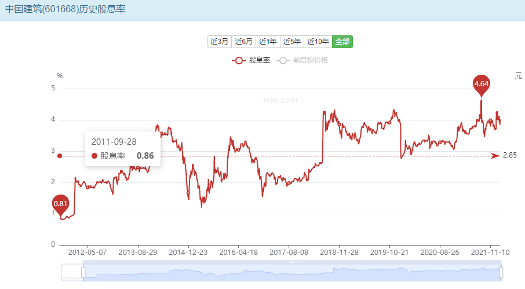The width and height of the screenshot is (525, 289).
Task: Select the 全部 range tab
Action: (342, 42)
